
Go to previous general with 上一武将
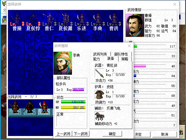pos(64,134)
